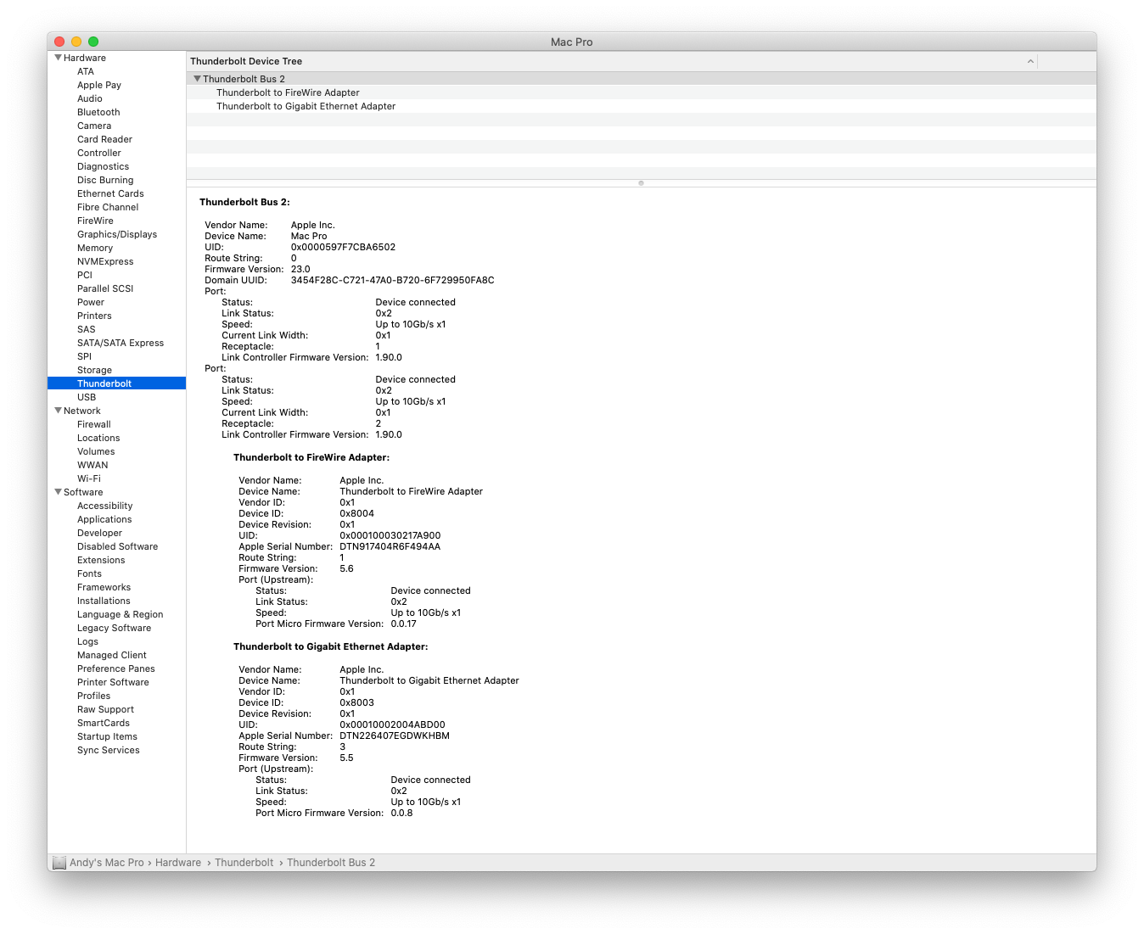Open Apple Pay in Hardware list
Viewport: 1144px width, 934px height.
click(99, 85)
